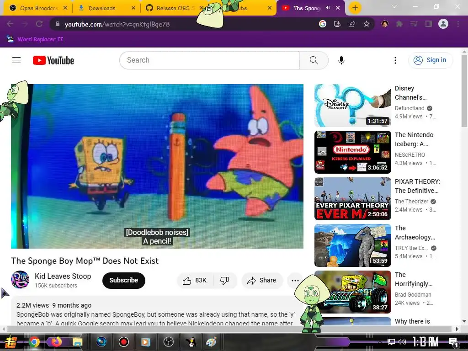Open volume control in system tray

(402, 342)
